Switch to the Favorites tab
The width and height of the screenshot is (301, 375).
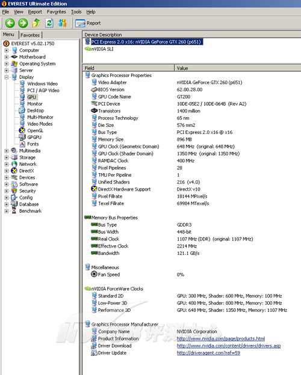click(30, 35)
